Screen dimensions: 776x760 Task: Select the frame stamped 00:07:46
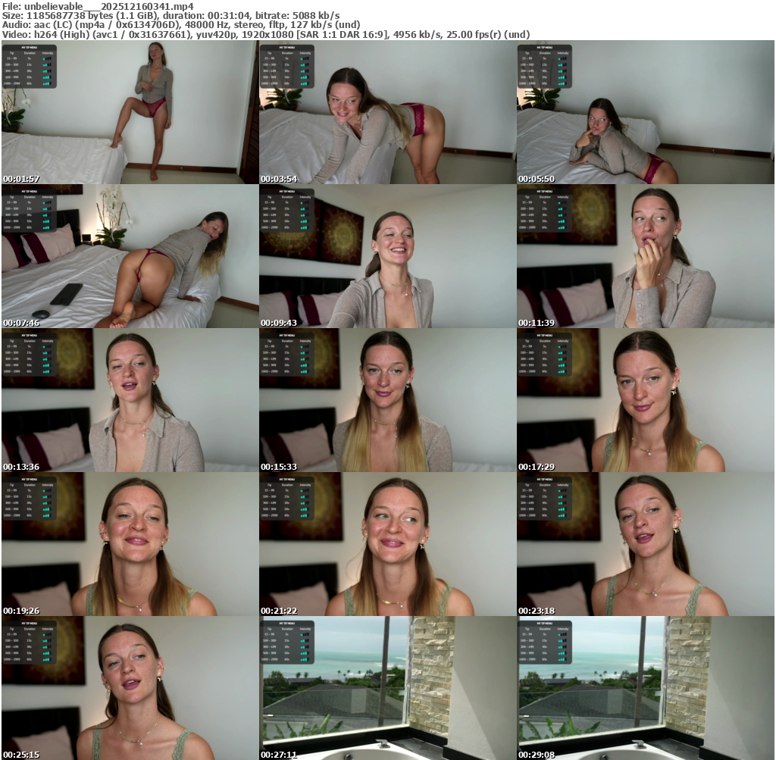pyautogui.click(x=130, y=256)
